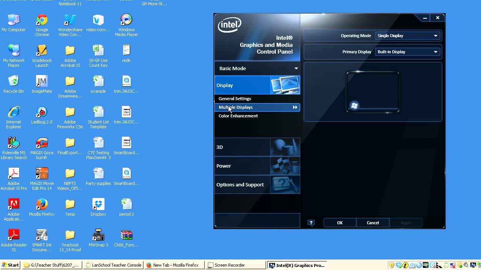Open Rolesville MS Library Search icon
Screen dimensions: 481x270
pos(14,148)
